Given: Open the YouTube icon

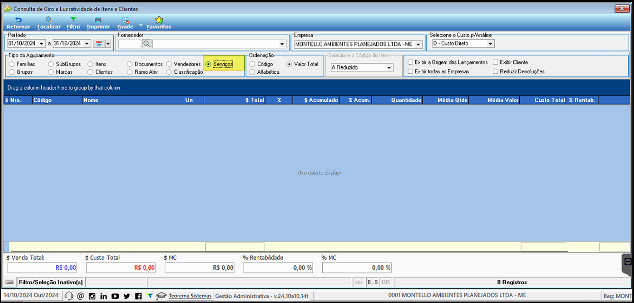Looking at the screenshot, I should [115, 296].
